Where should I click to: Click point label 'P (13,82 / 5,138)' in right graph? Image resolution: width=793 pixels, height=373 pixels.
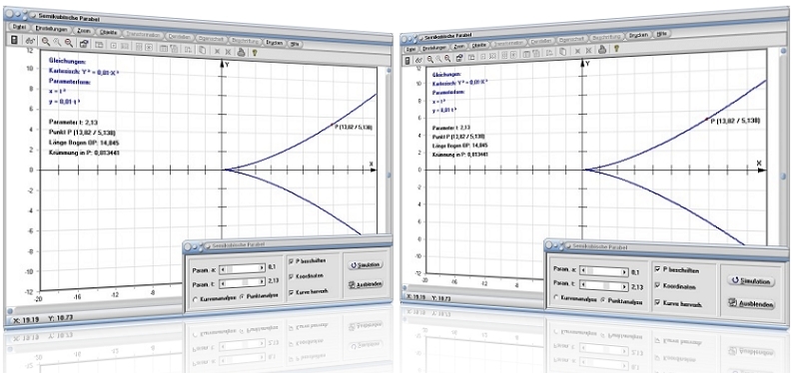735,121
